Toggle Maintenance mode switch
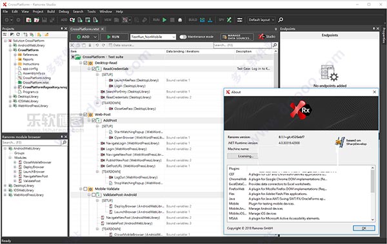Viewport: 387px width, 244px height. point(183,37)
